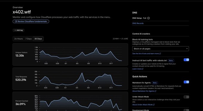Click external-link icon beside bots list link
Screen dimensions: 203x111
click(160, 54)
